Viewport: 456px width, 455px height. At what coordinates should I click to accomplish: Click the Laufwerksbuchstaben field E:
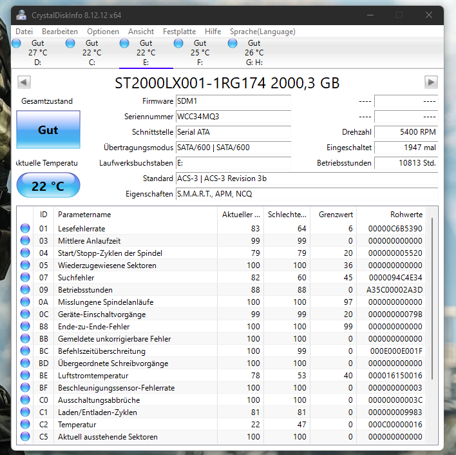click(x=233, y=163)
